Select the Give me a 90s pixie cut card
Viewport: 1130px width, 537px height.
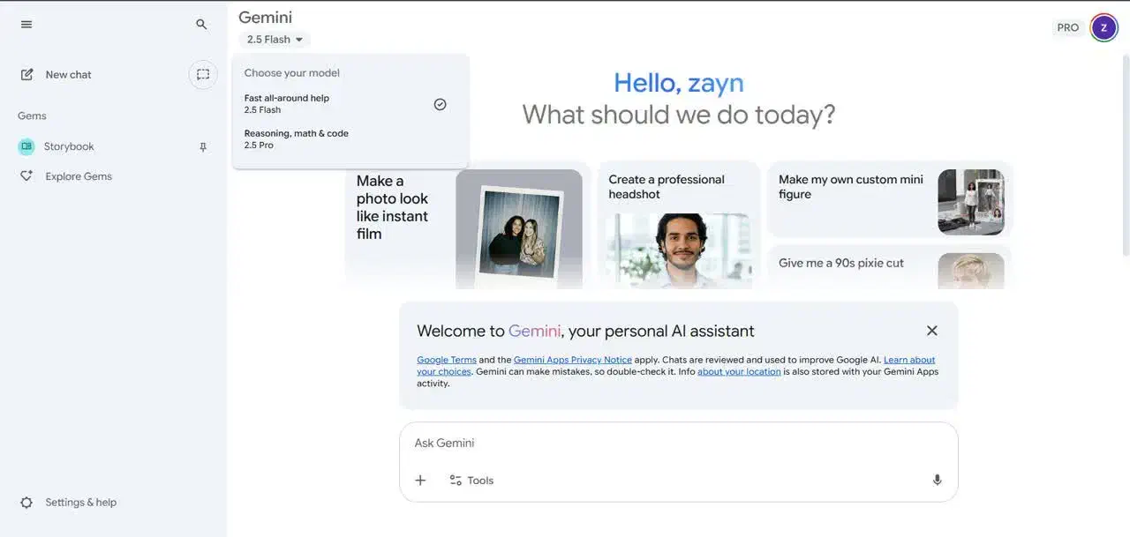(x=890, y=267)
